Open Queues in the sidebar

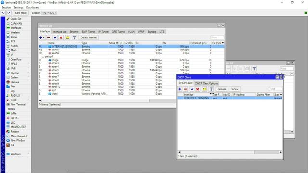[14, 82]
